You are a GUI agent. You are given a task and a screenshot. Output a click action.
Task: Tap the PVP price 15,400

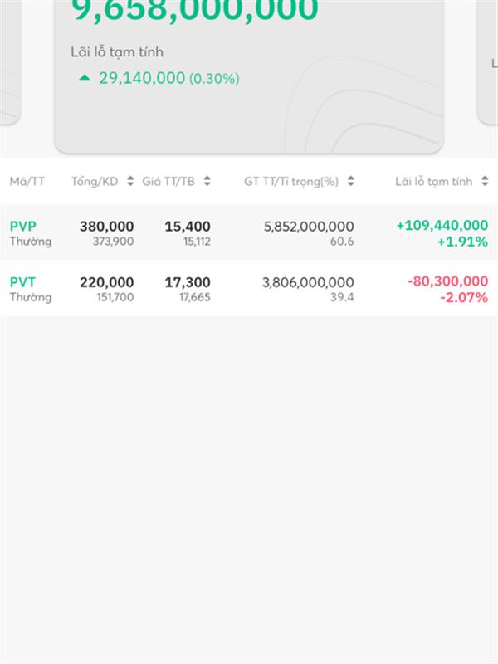click(188, 226)
